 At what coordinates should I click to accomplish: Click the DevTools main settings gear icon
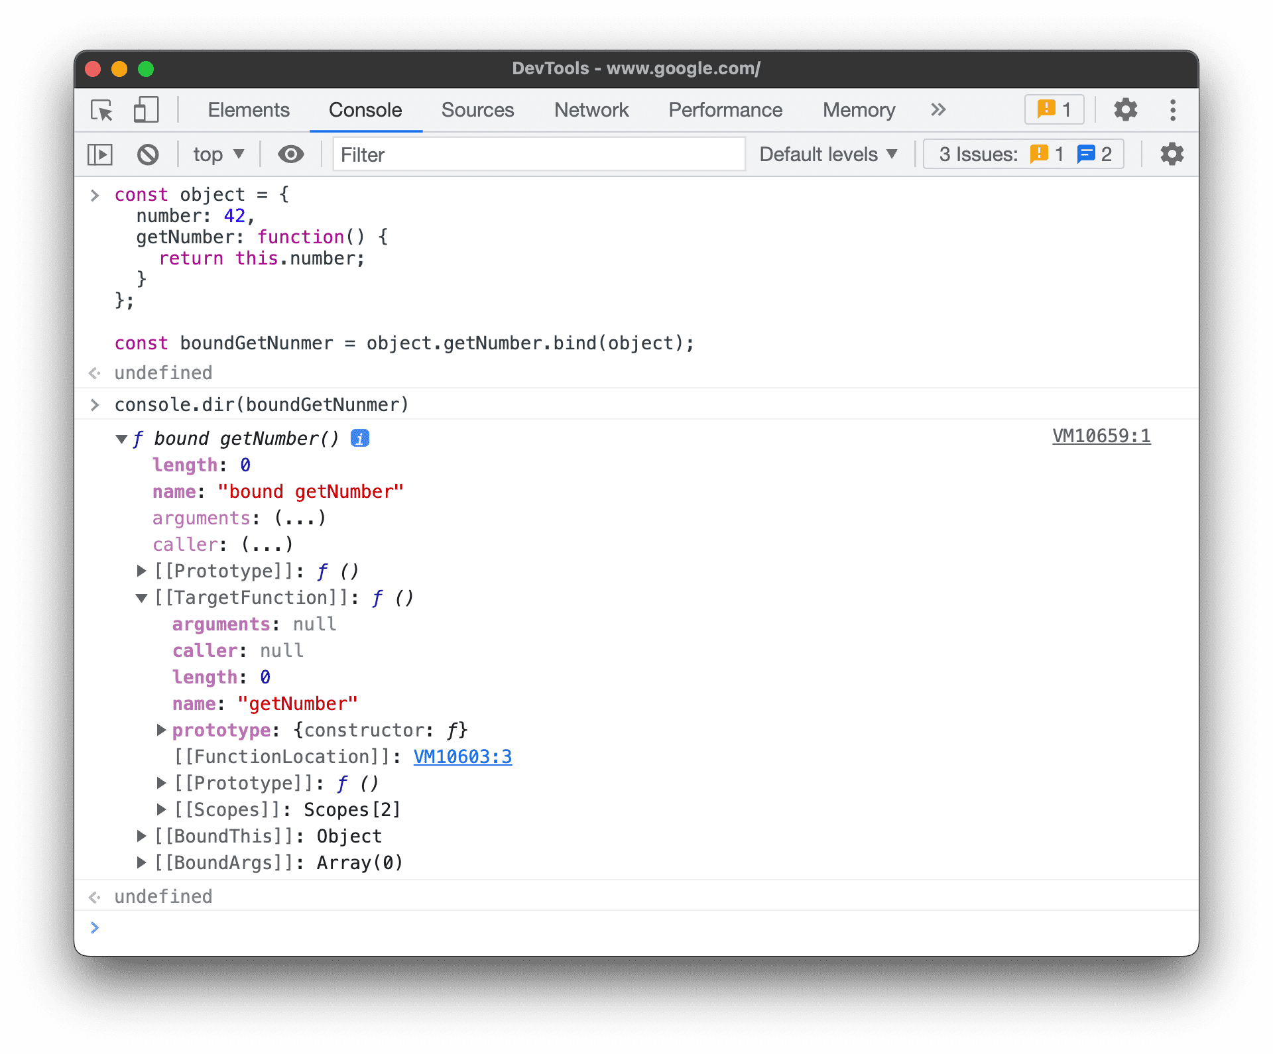[x=1123, y=110]
